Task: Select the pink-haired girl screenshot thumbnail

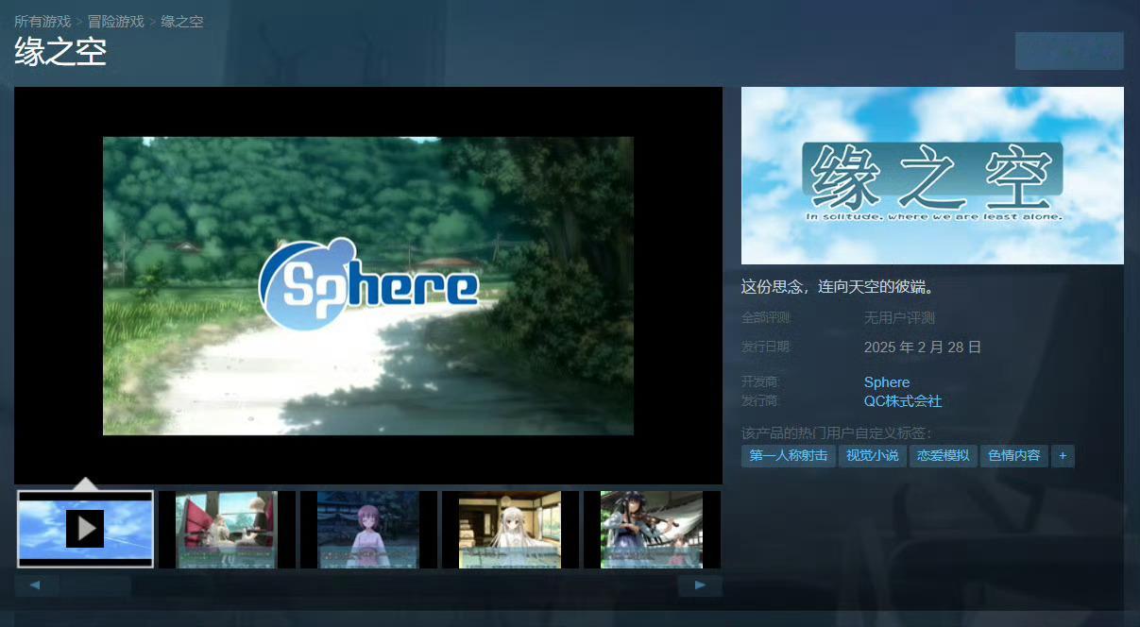Action: click(368, 529)
